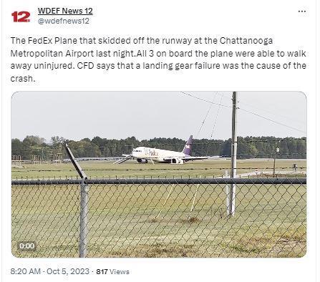The height and width of the screenshot is (282, 320).
Task: Click the evacuation slide at the plane's front
Action: [x=123, y=159]
